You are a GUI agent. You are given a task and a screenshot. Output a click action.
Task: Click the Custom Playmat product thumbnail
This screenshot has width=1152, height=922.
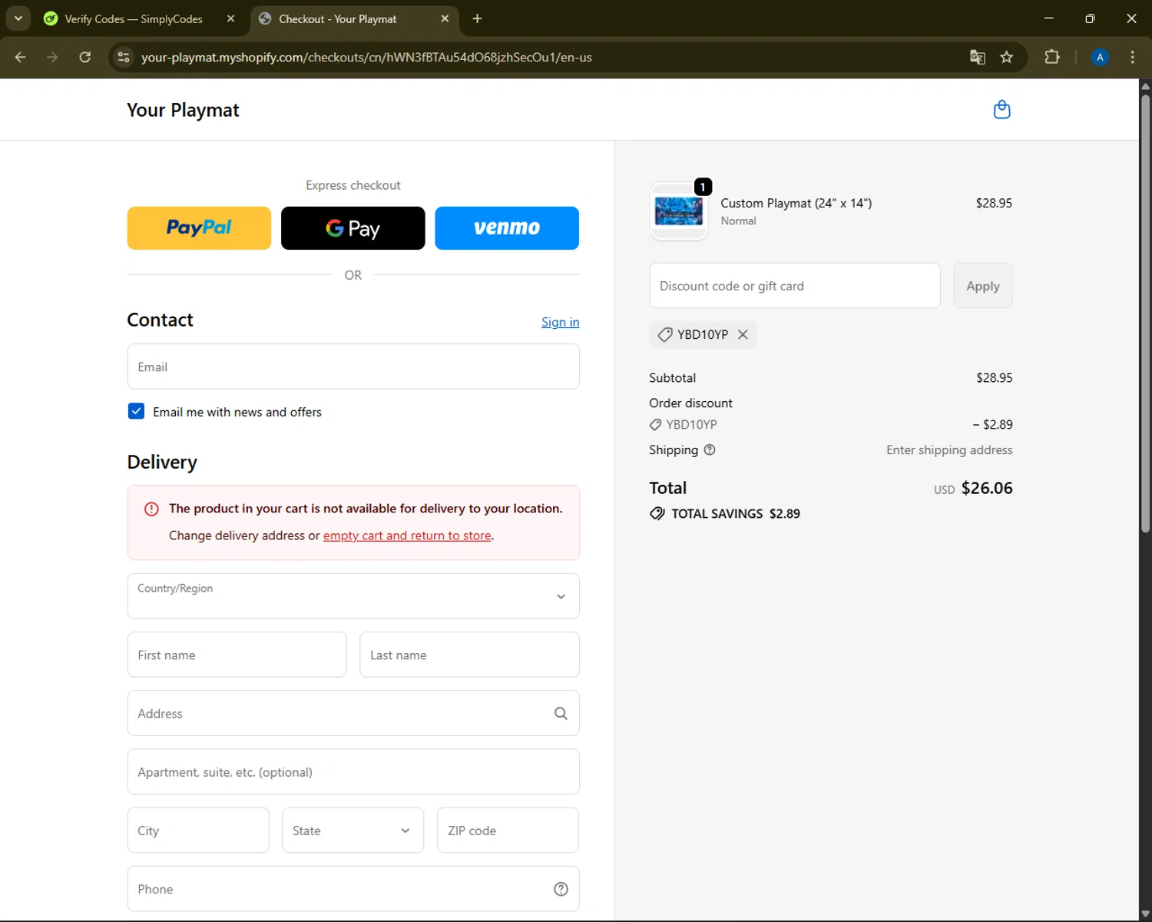pyautogui.click(x=678, y=211)
